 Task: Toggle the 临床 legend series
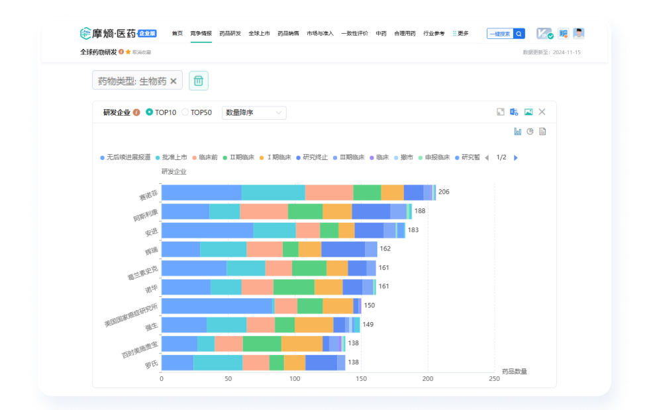click(x=379, y=157)
